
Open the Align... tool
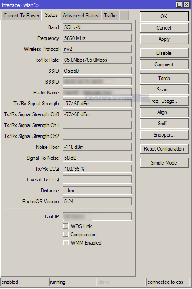pyautogui.click(x=164, y=112)
